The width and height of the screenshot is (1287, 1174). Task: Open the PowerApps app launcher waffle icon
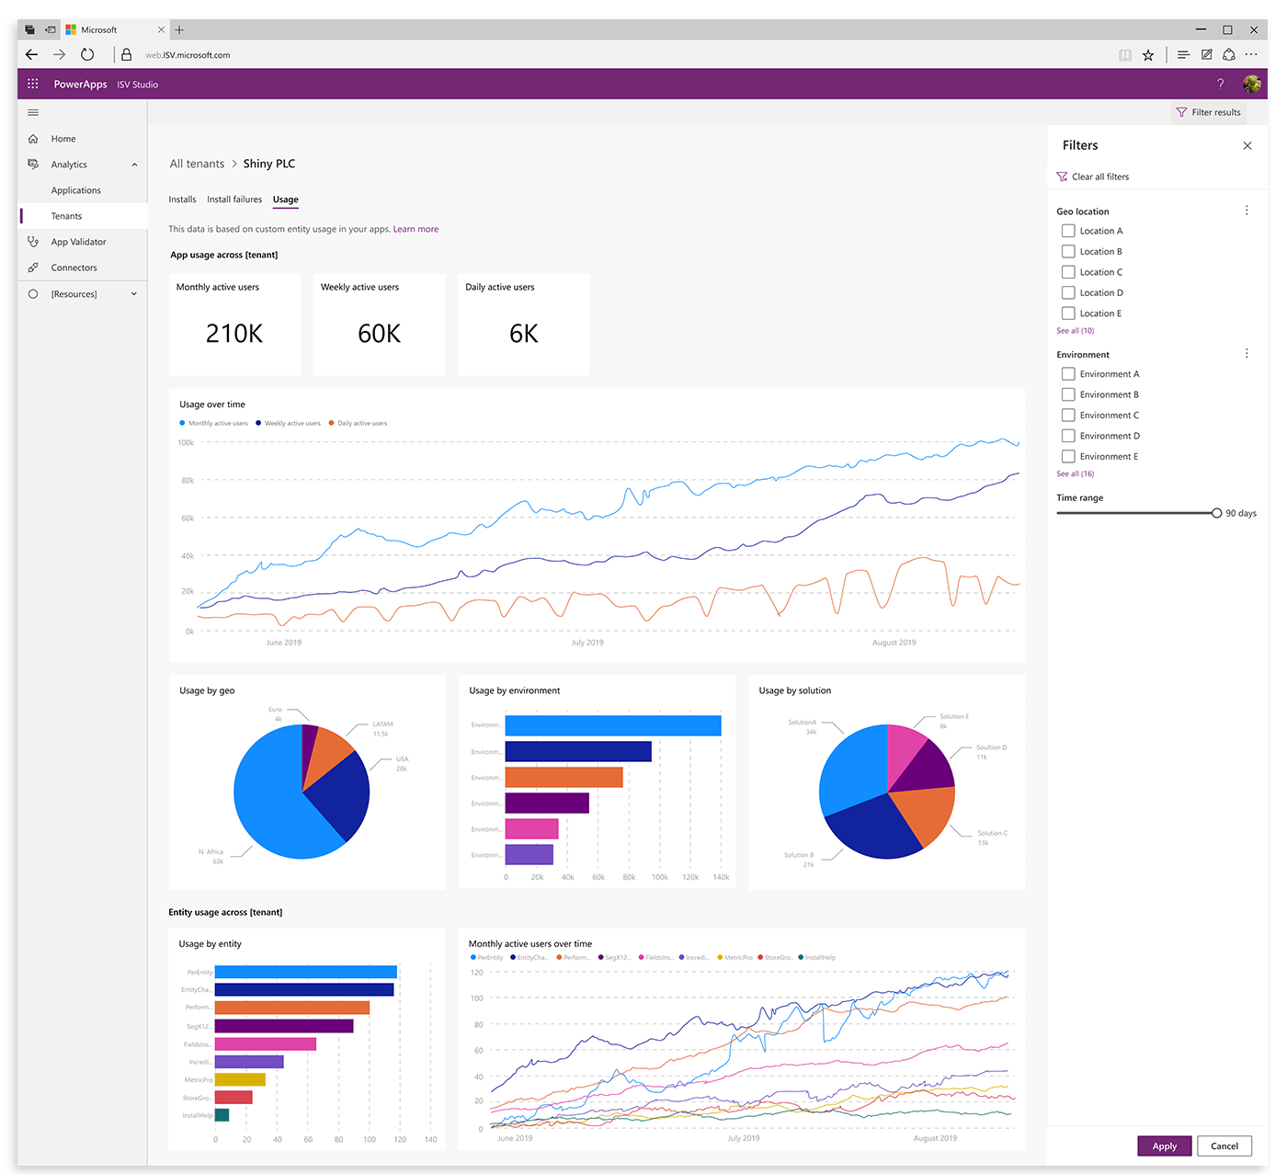pyautogui.click(x=33, y=84)
